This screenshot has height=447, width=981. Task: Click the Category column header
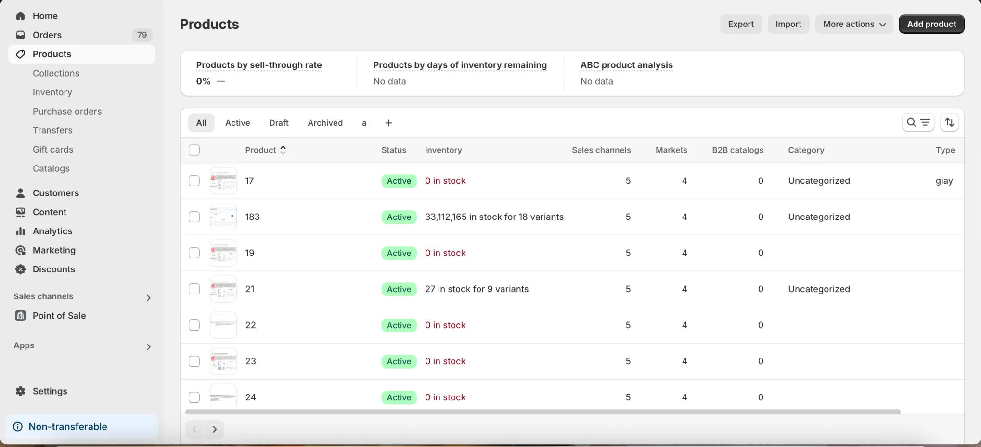806,150
